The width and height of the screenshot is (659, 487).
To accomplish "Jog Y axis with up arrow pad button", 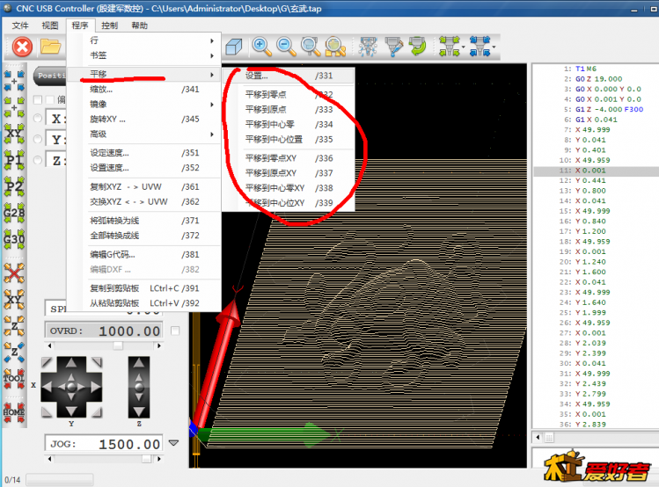I will [71, 364].
